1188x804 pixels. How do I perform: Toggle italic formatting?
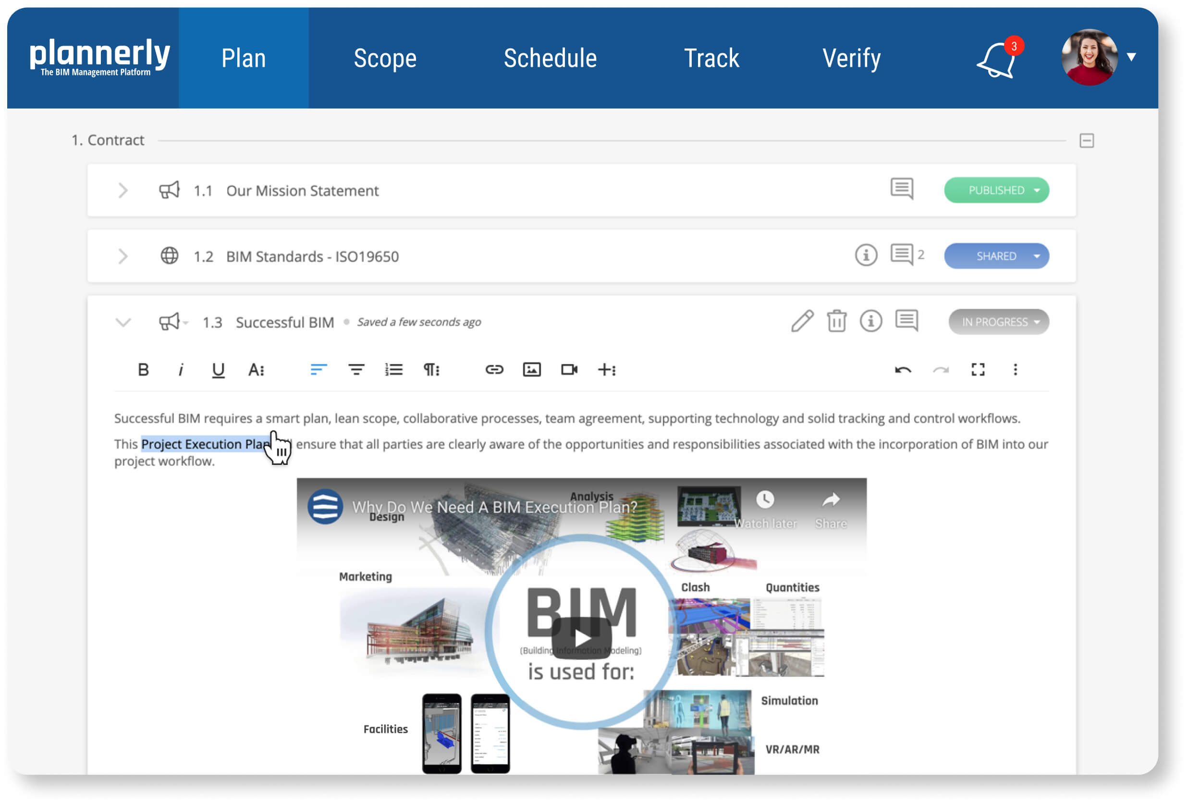coord(181,369)
